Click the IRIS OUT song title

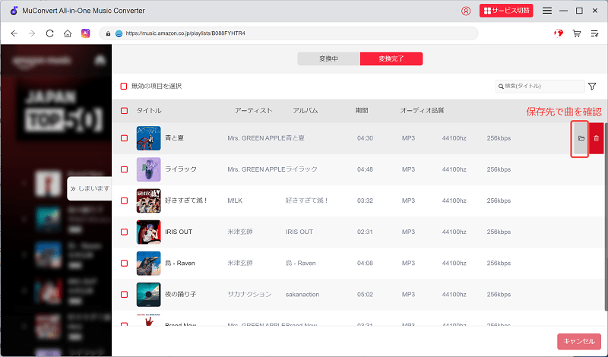pos(179,232)
